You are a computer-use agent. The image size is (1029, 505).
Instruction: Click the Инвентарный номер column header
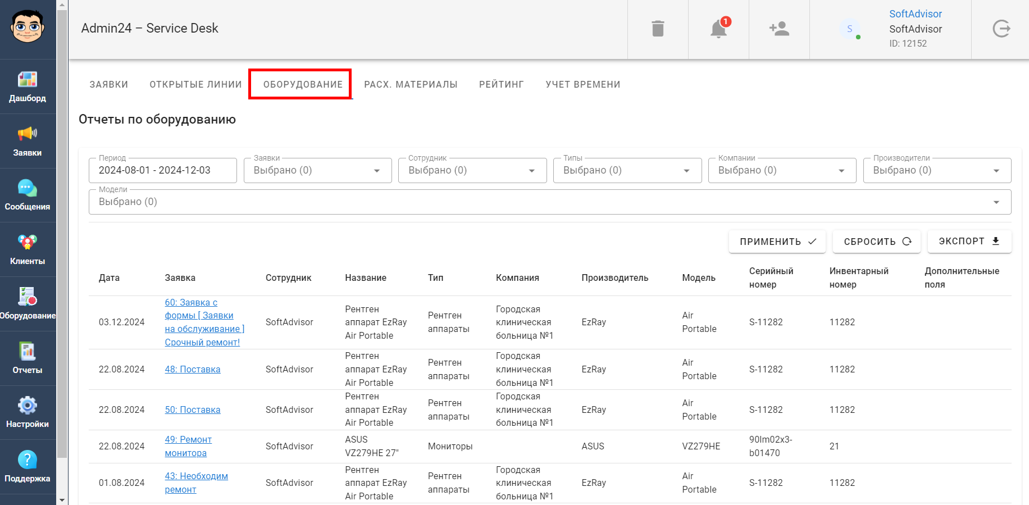[859, 277]
